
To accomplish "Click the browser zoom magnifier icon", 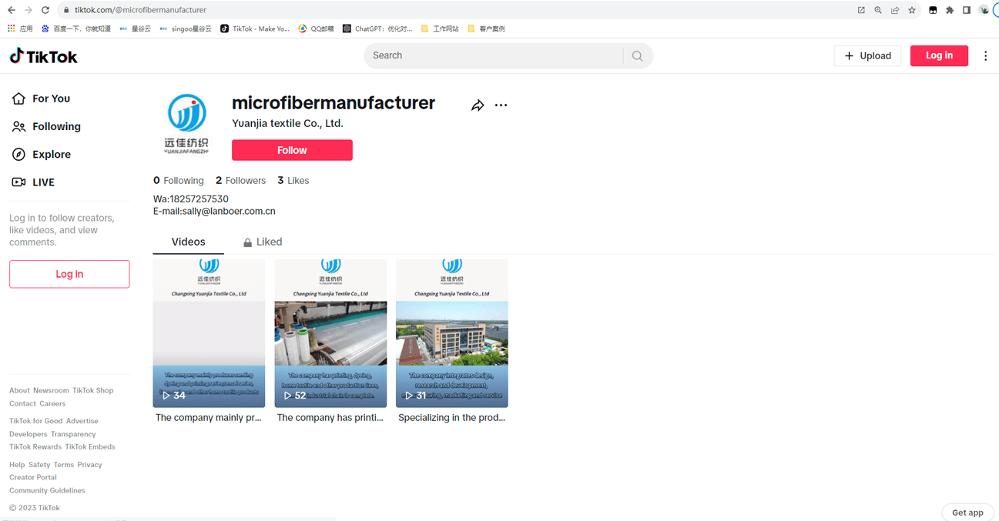I will (878, 10).
